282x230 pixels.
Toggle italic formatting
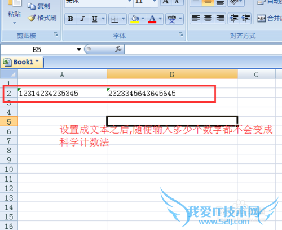[x=82, y=19]
